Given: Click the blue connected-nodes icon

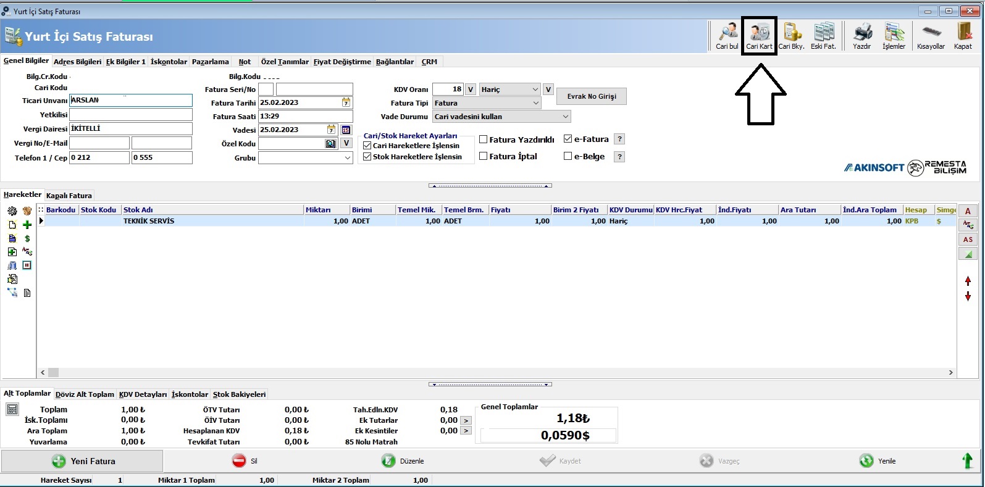Looking at the screenshot, I should pyautogui.click(x=12, y=293).
